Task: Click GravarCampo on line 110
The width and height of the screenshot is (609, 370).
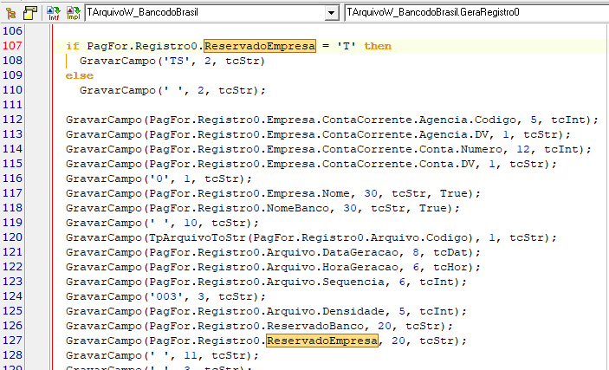Action: pyautogui.click(x=118, y=91)
